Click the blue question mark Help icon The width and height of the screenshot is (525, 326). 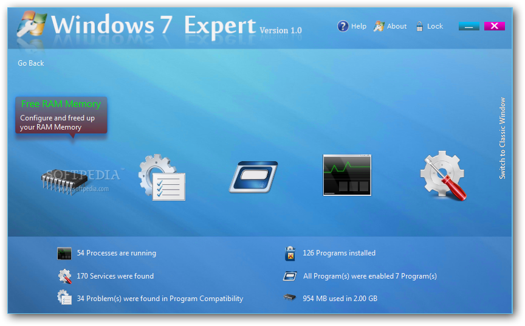coord(343,26)
